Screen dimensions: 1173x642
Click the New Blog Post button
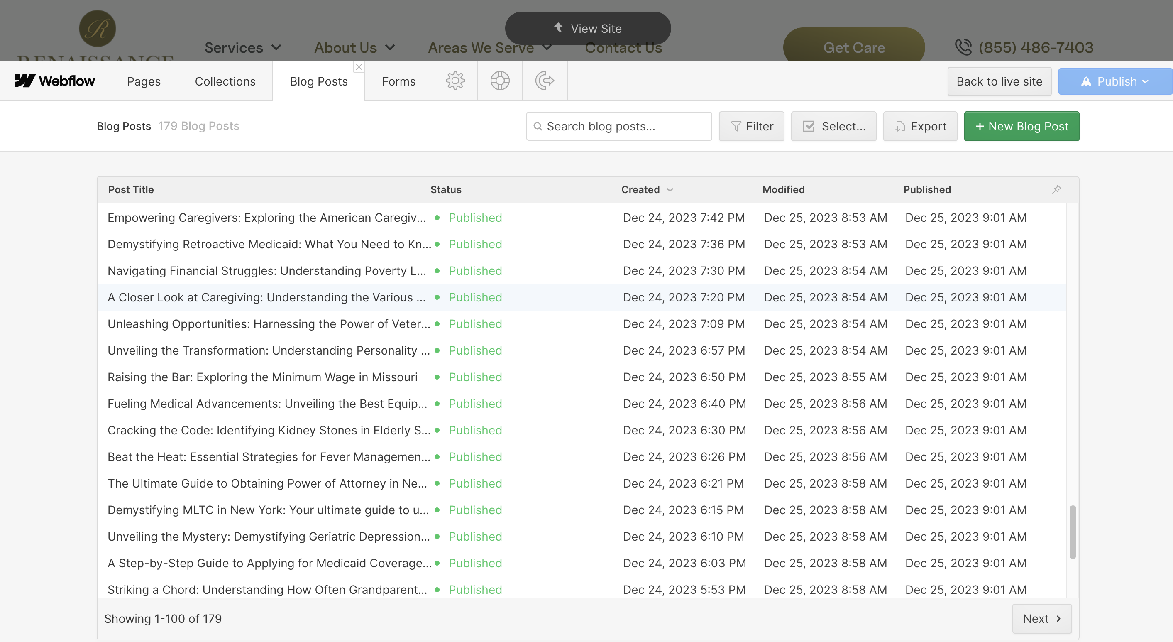tap(1021, 126)
